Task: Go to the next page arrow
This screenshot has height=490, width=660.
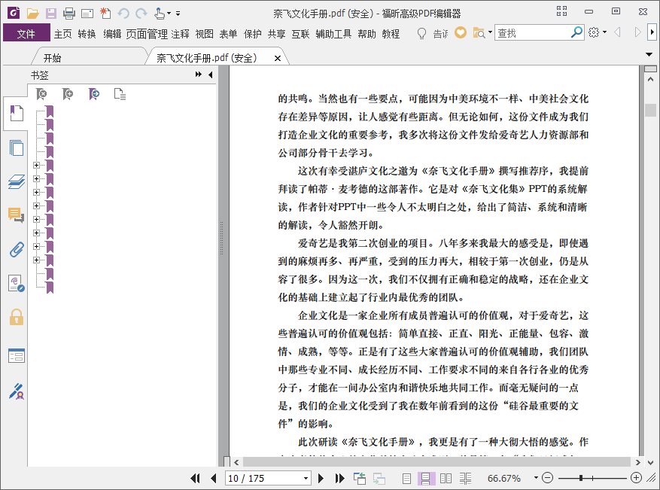Action: [321, 478]
